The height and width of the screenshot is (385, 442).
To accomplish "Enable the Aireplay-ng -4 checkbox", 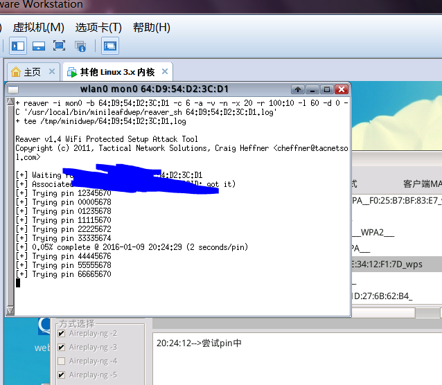I will click(x=61, y=361).
